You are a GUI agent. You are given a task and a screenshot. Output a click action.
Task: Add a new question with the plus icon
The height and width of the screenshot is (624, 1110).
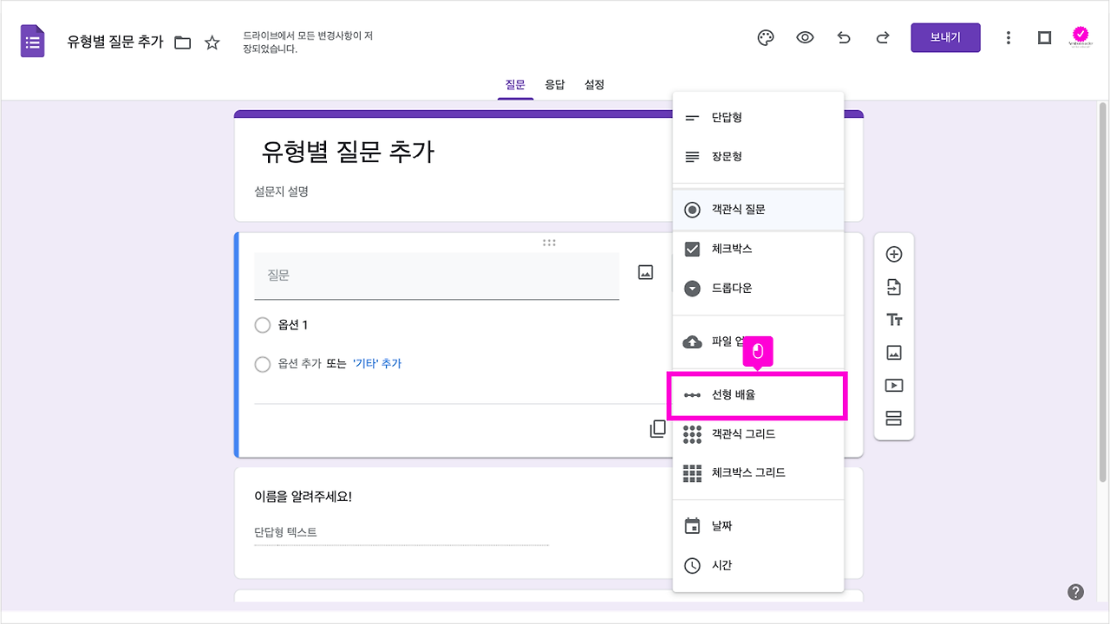[893, 254]
